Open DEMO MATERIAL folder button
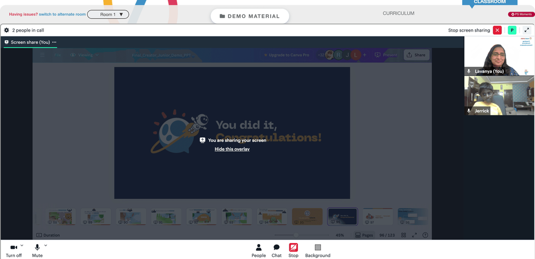 [x=250, y=16]
